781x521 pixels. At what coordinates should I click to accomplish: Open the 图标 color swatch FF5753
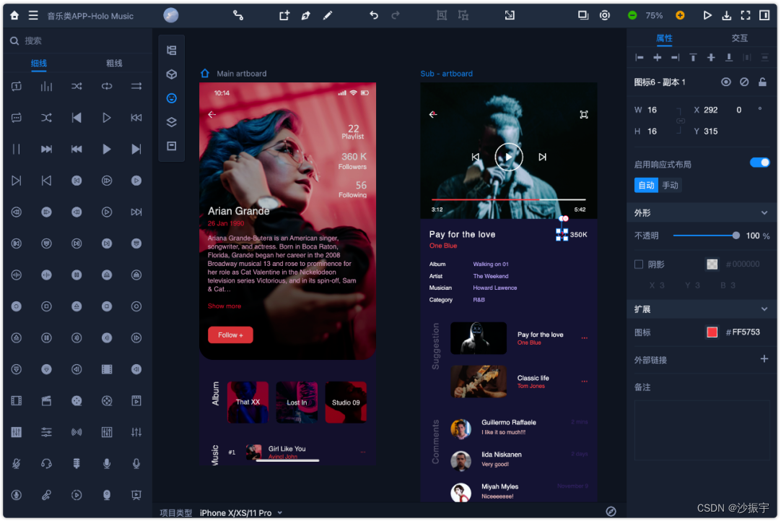click(712, 332)
